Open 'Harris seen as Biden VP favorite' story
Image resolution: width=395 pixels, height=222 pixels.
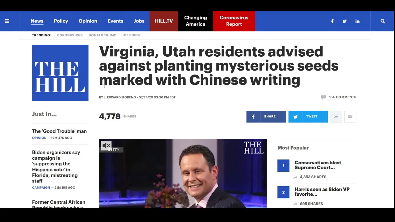pyautogui.click(x=322, y=192)
